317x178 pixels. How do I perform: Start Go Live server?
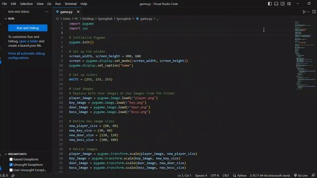tap(301, 176)
